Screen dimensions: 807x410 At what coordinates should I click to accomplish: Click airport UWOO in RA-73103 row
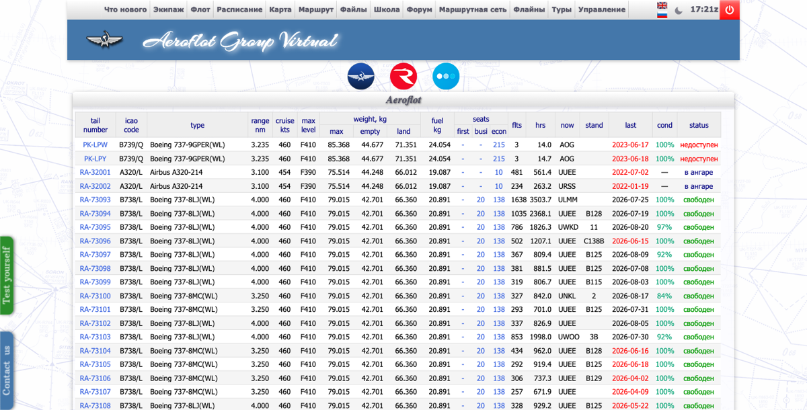(x=568, y=337)
